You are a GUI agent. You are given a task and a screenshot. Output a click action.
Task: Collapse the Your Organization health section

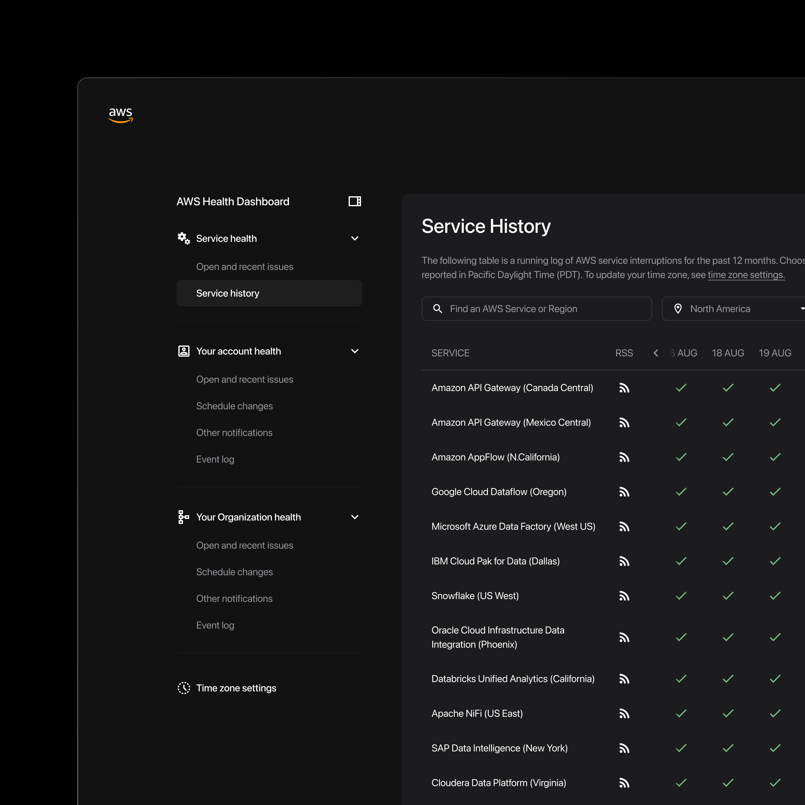355,517
